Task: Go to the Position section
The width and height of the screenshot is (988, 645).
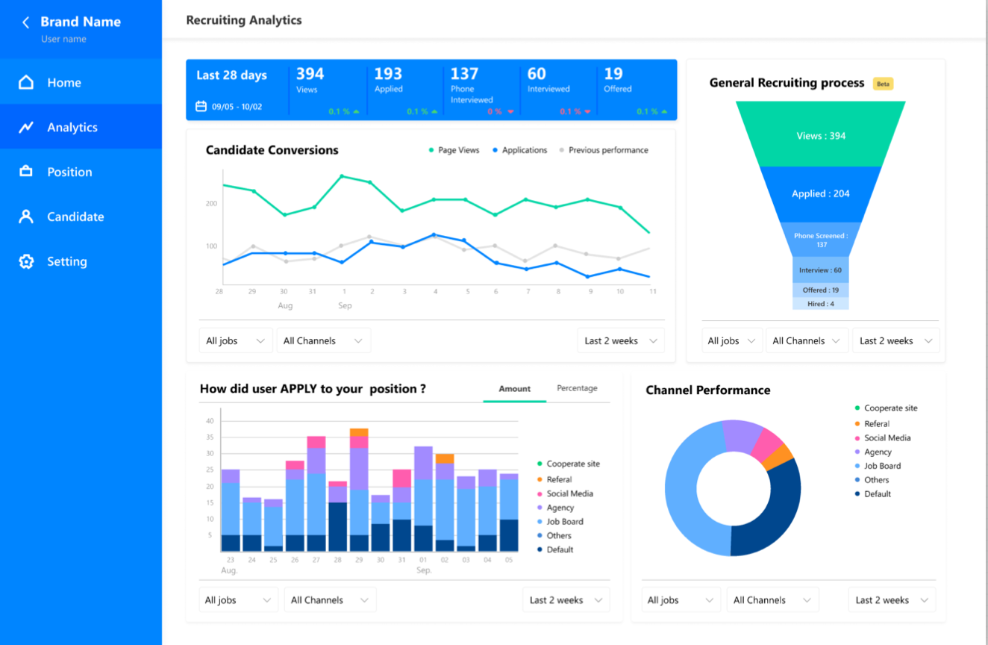Action: tap(81, 172)
